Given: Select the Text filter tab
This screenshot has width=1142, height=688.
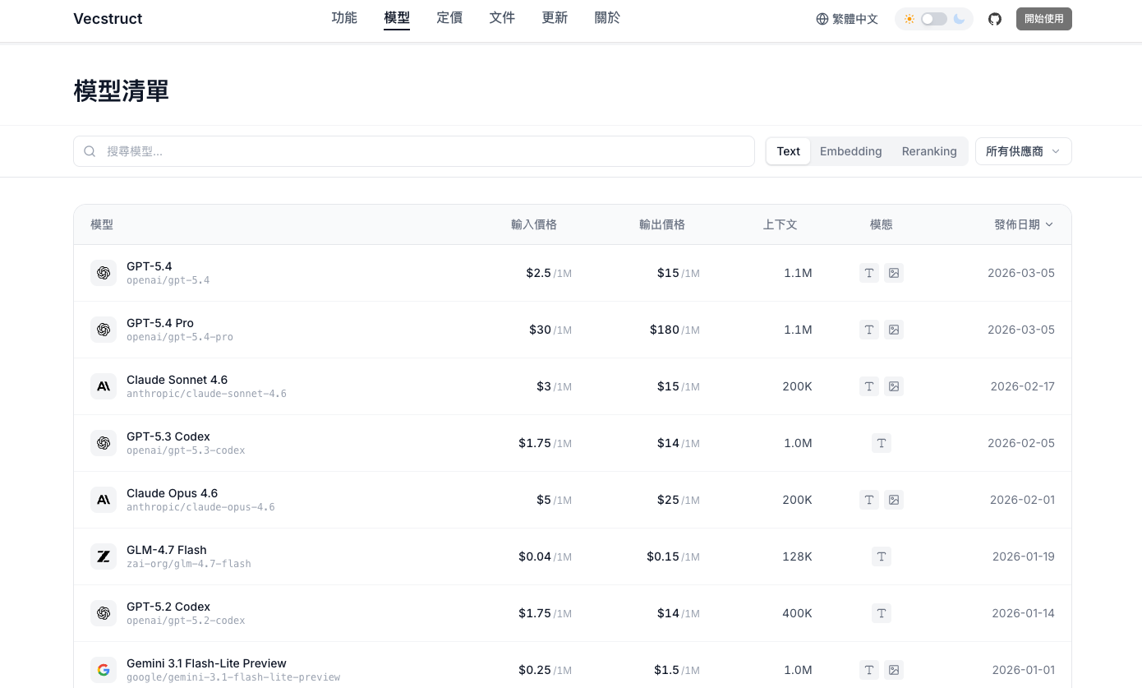Looking at the screenshot, I should click(789, 151).
